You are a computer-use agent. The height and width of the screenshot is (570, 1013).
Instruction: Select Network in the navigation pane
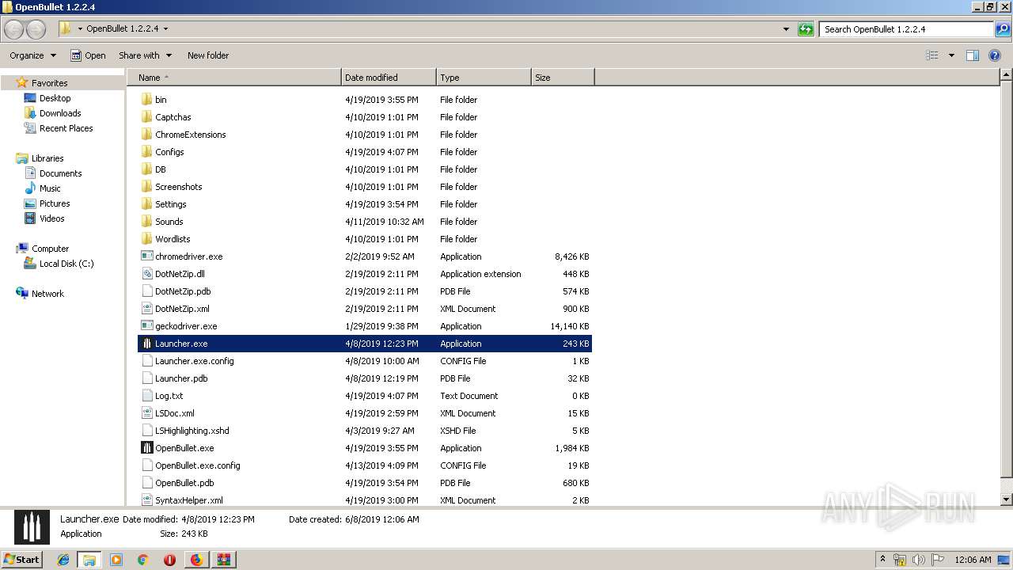(47, 294)
